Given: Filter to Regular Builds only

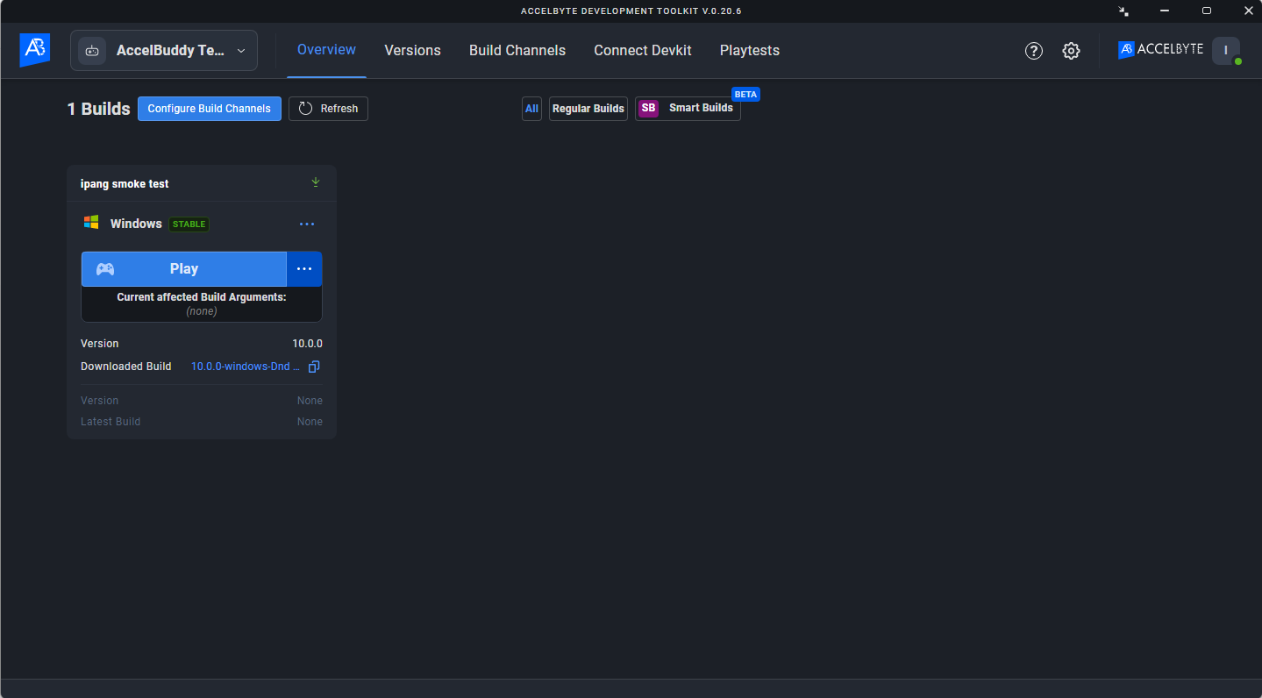Looking at the screenshot, I should pyautogui.click(x=588, y=109).
